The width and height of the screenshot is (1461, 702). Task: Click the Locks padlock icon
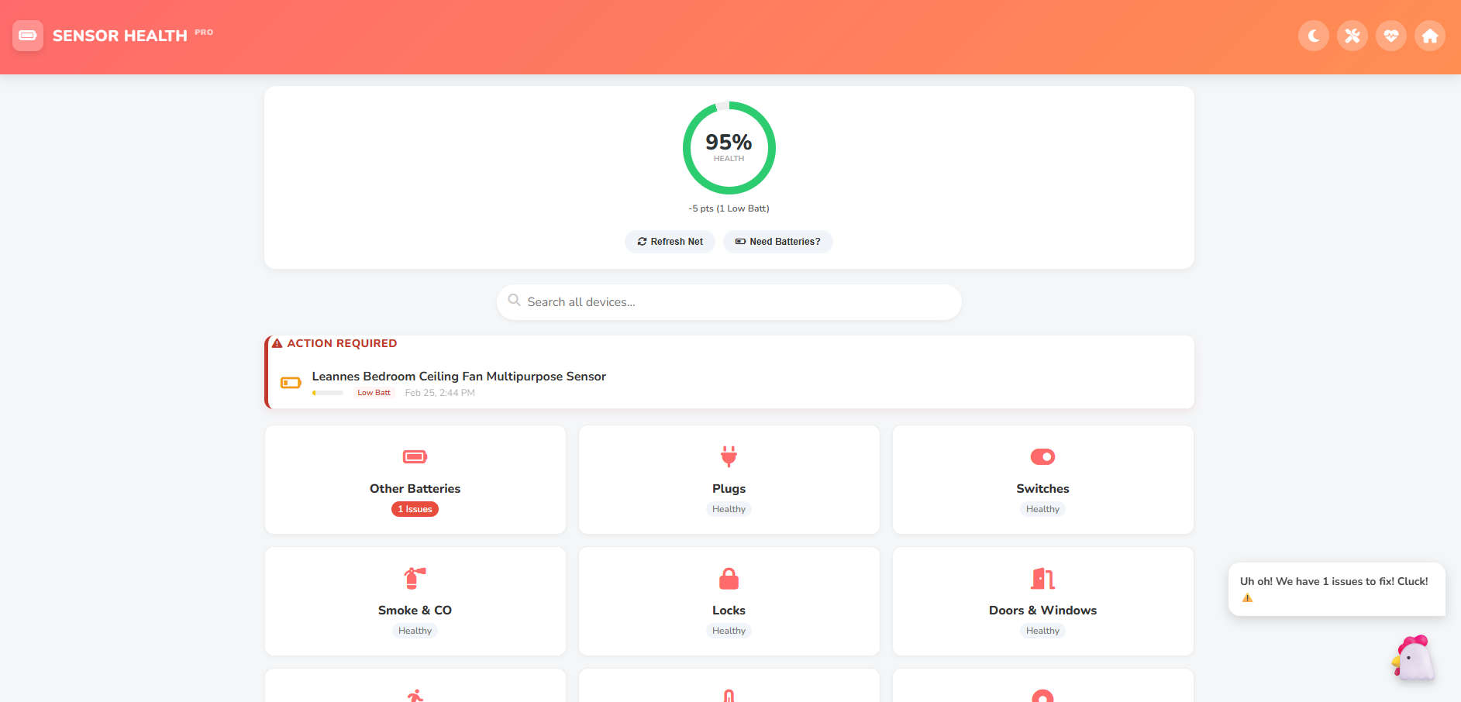click(729, 579)
